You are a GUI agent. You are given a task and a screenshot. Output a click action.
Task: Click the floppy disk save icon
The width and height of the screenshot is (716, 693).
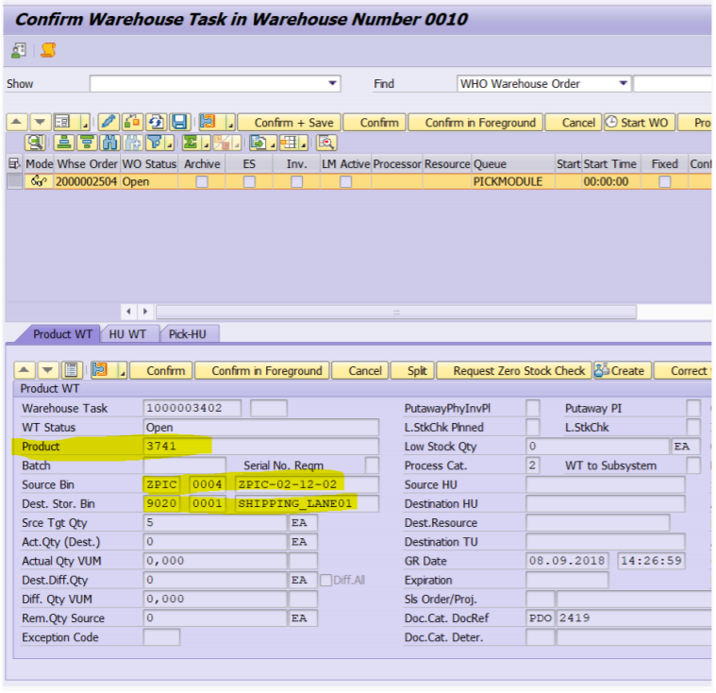[179, 123]
